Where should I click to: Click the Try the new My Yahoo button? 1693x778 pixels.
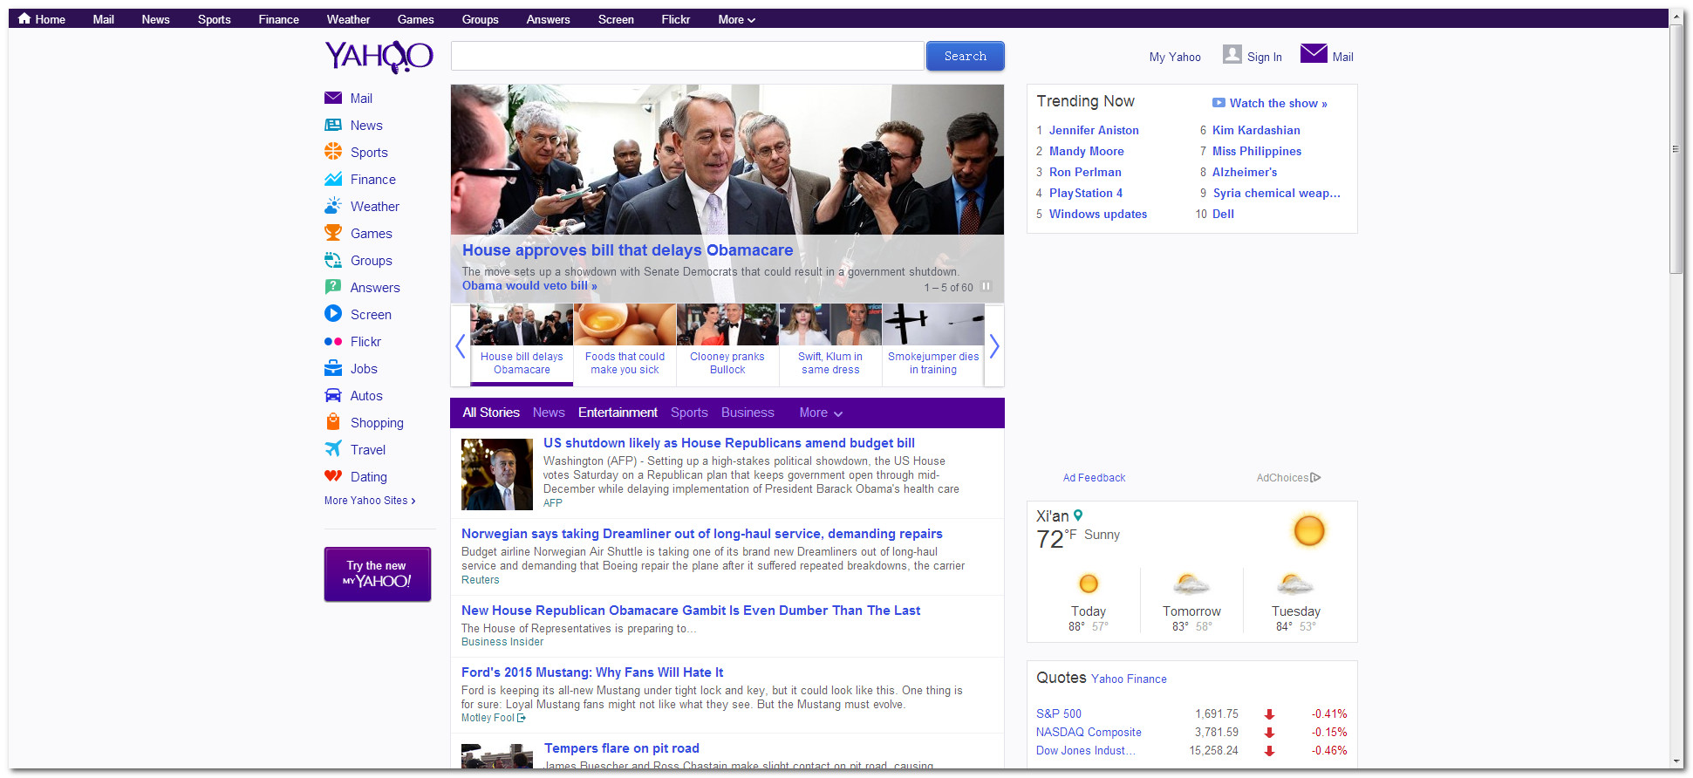click(x=377, y=574)
